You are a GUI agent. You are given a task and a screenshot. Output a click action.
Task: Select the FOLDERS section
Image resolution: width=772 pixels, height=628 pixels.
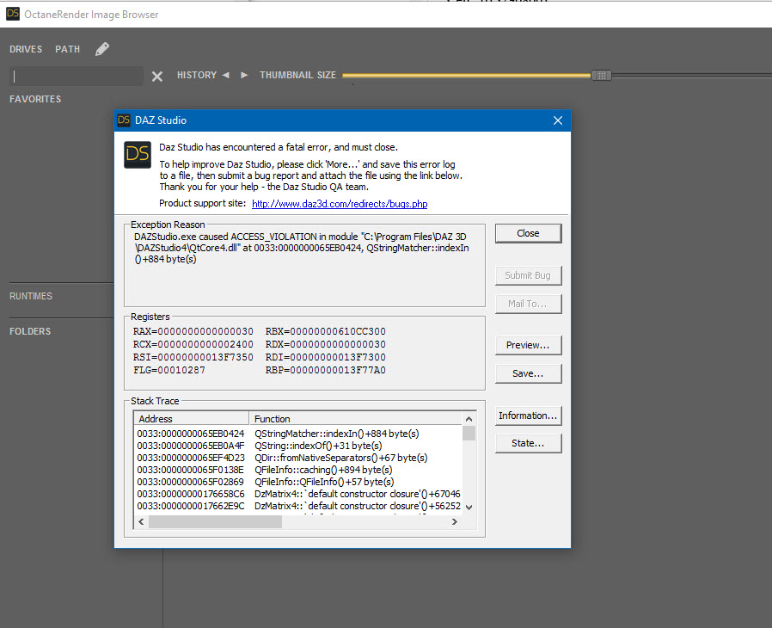point(30,331)
